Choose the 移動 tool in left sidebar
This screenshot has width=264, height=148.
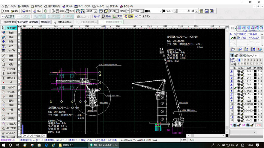(9, 33)
